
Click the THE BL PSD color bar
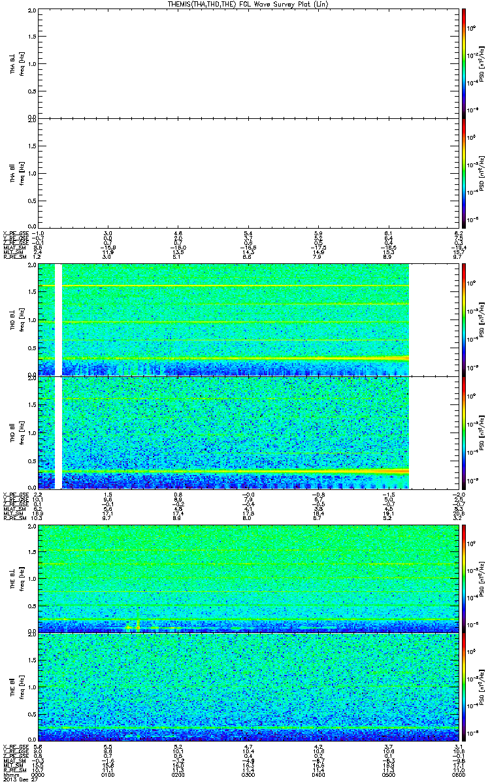463,578
